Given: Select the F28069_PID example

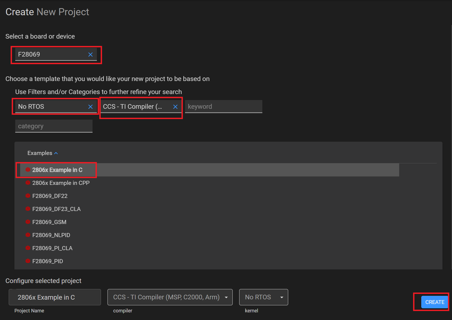Looking at the screenshot, I should [x=210, y=261].
